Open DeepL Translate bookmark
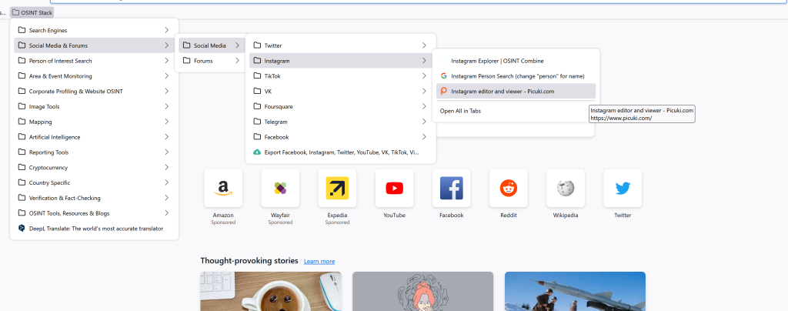 click(94, 228)
